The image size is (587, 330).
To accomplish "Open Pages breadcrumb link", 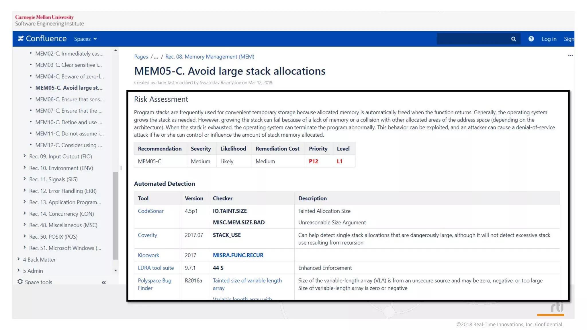I will tap(141, 57).
